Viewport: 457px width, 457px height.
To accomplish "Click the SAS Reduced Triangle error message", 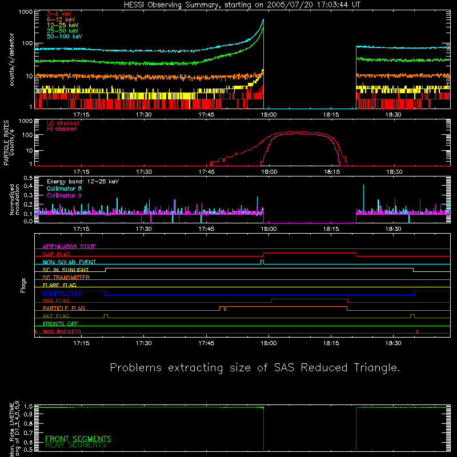I will (255, 368).
